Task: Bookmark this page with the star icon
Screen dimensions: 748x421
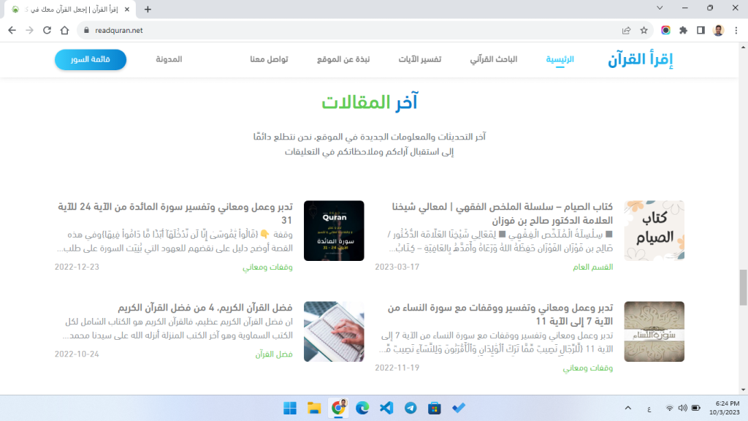Action: pyautogui.click(x=644, y=30)
